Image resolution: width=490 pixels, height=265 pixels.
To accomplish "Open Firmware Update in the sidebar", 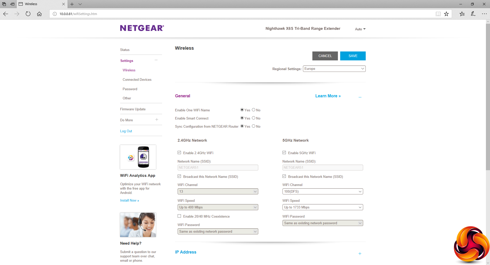I will (x=133, y=109).
